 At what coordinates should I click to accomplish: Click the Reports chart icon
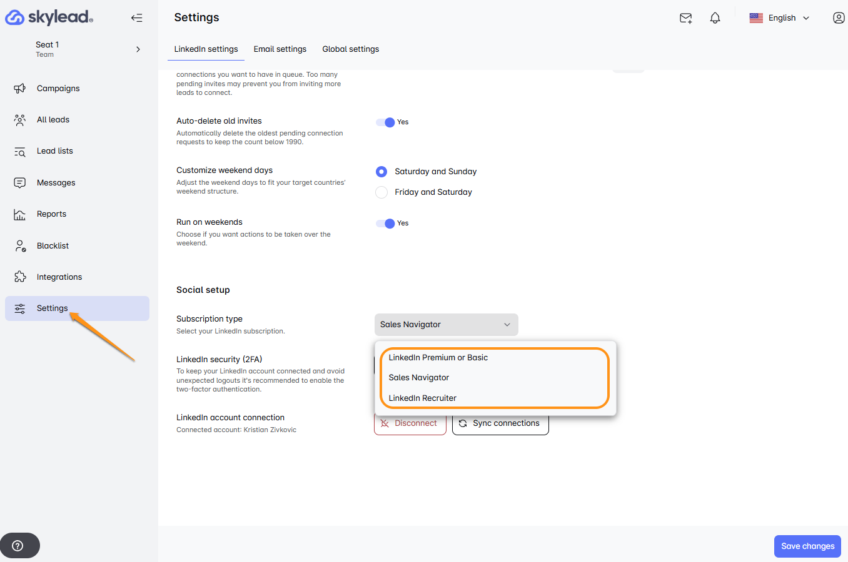[x=20, y=215]
